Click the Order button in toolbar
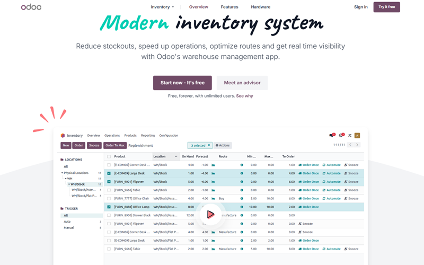Screen dimensions: 424x265 (78, 145)
